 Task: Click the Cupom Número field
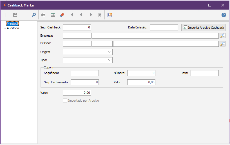tap(141, 73)
